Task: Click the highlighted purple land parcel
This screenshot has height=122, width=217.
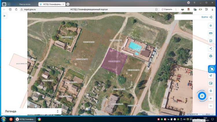Action: click(114, 61)
